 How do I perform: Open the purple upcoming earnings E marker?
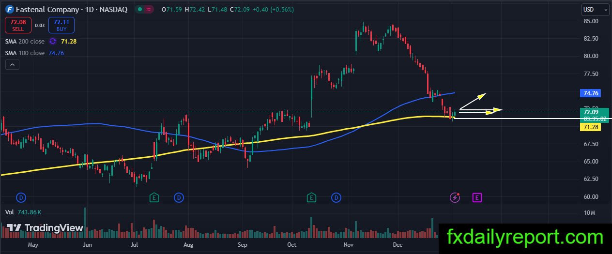(477, 197)
